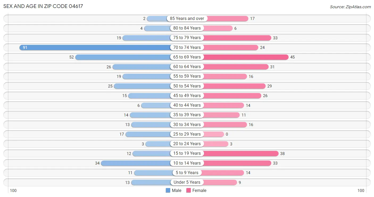Click the 50 to 54 Years label
Image resolution: width=374 pixels, height=197 pixels.
click(187, 86)
